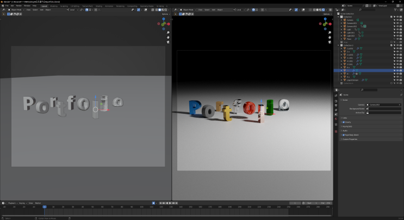
Task: Click the Options button in left viewport header
Action: (165, 14)
